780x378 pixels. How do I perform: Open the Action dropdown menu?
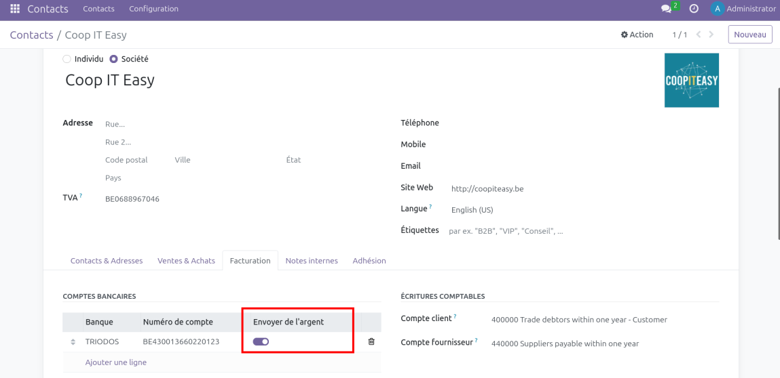(637, 35)
